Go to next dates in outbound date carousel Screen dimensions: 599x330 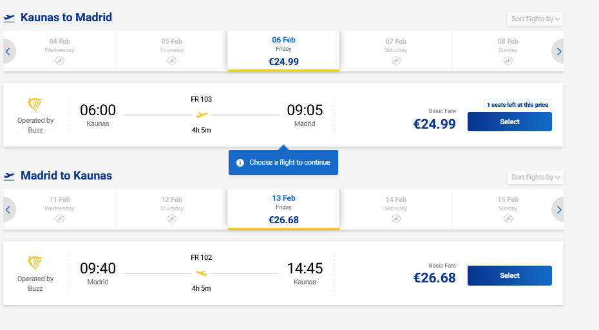click(558, 51)
